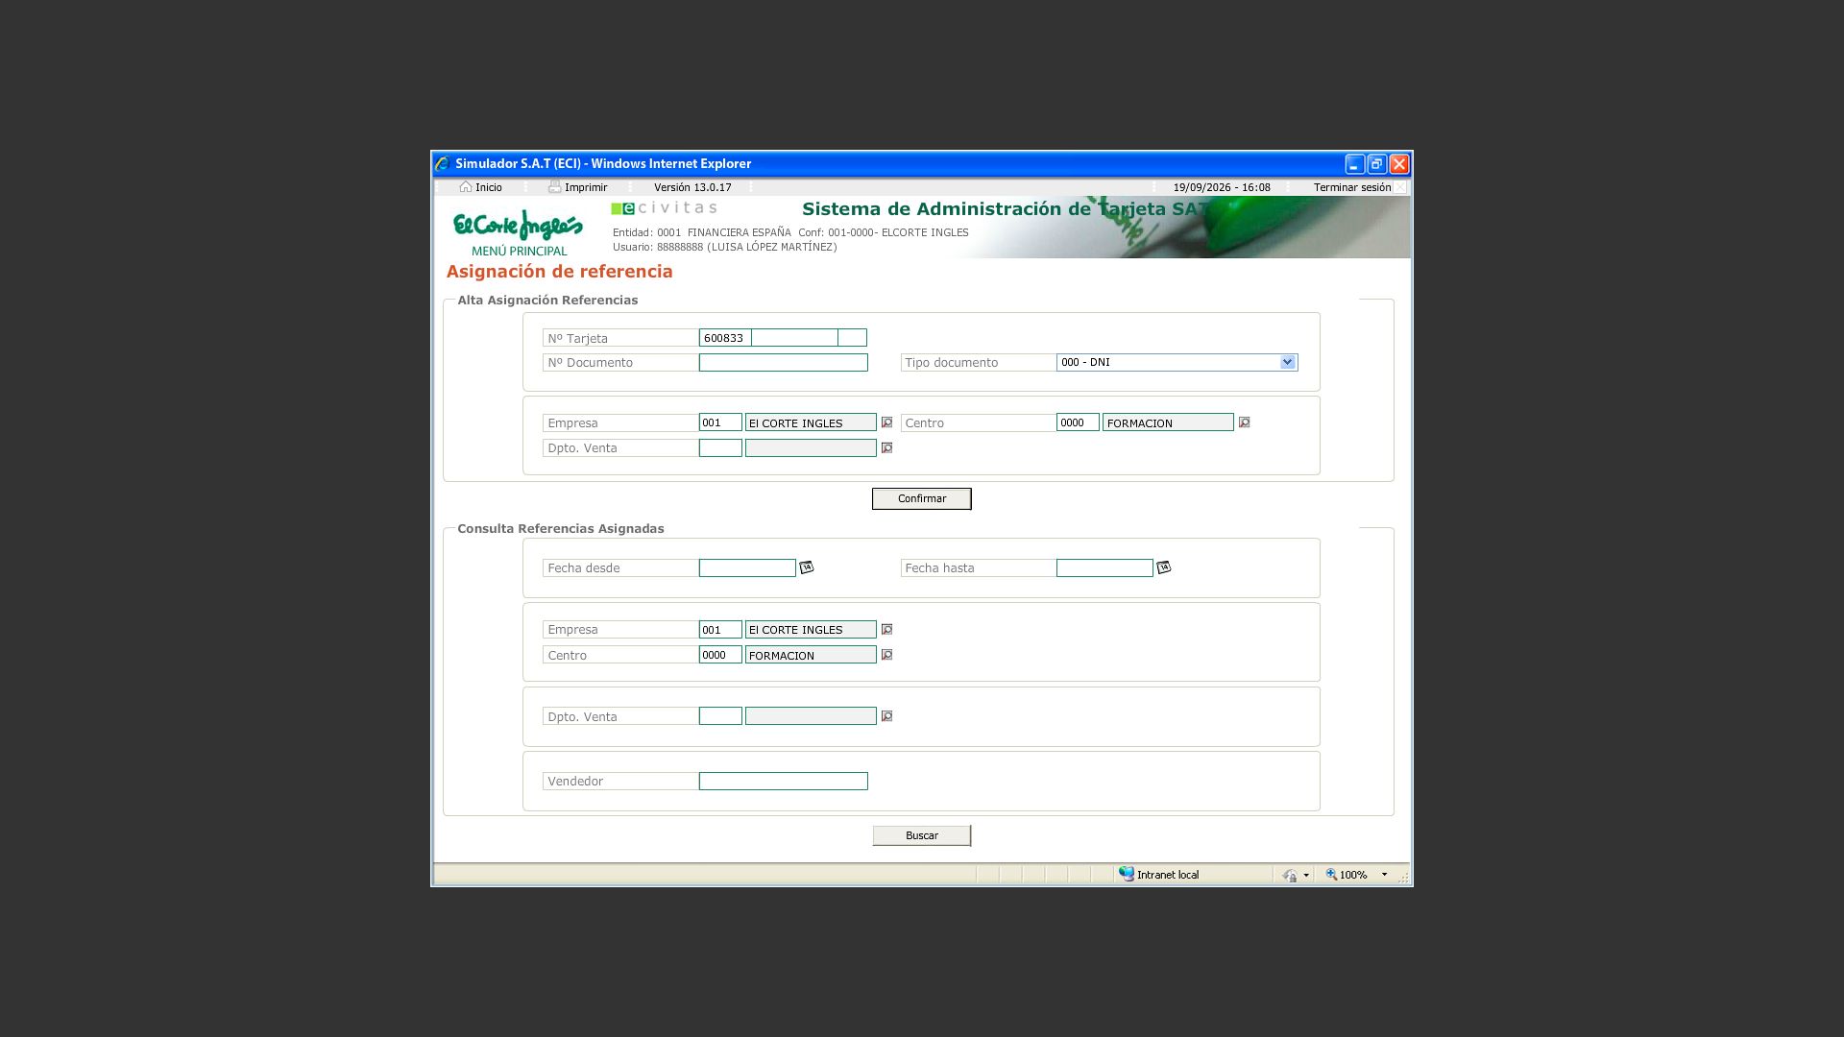Open Dpto. Venta lookup in Consulta section

(886, 716)
